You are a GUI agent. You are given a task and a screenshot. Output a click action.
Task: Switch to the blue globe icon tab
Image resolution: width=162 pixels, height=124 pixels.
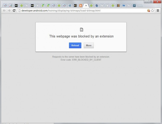[x=97, y=6]
